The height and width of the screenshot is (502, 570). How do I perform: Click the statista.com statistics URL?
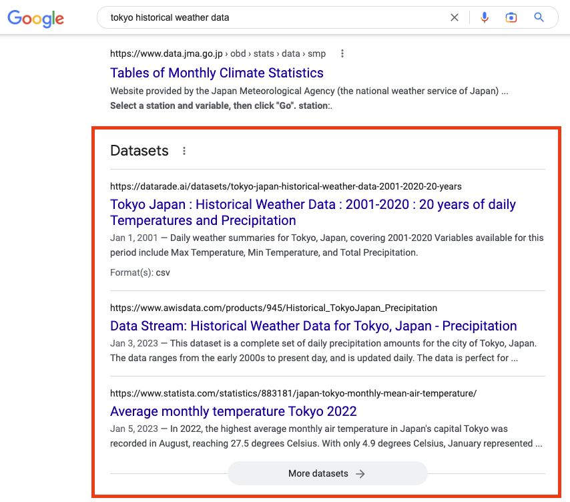point(294,393)
